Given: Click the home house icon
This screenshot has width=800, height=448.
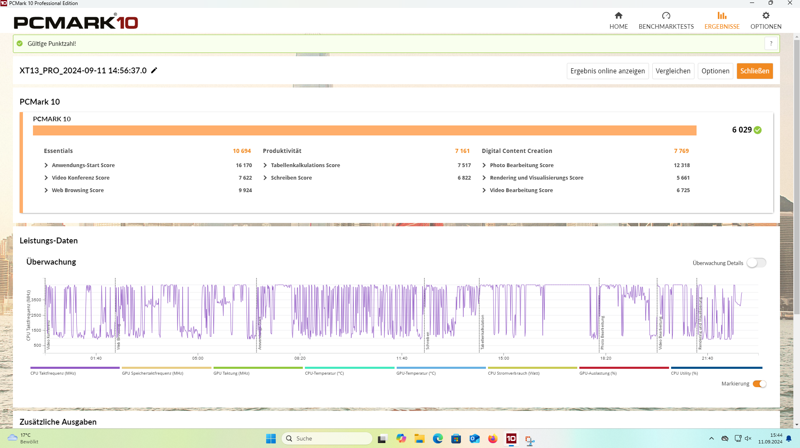Looking at the screenshot, I should point(619,15).
